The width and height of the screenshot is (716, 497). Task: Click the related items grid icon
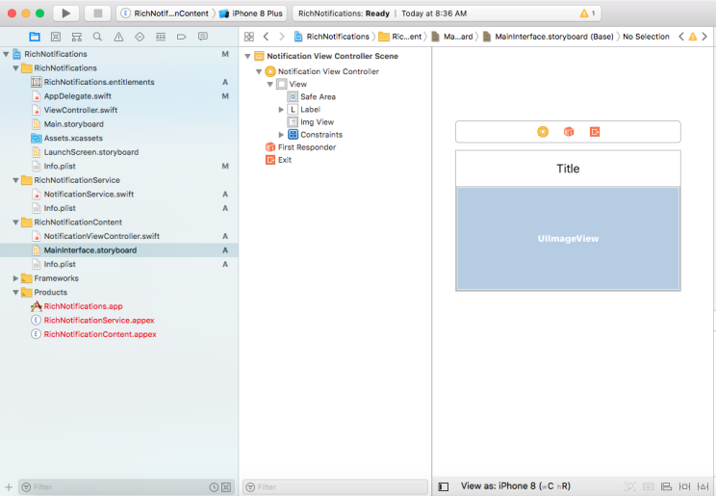(x=249, y=37)
